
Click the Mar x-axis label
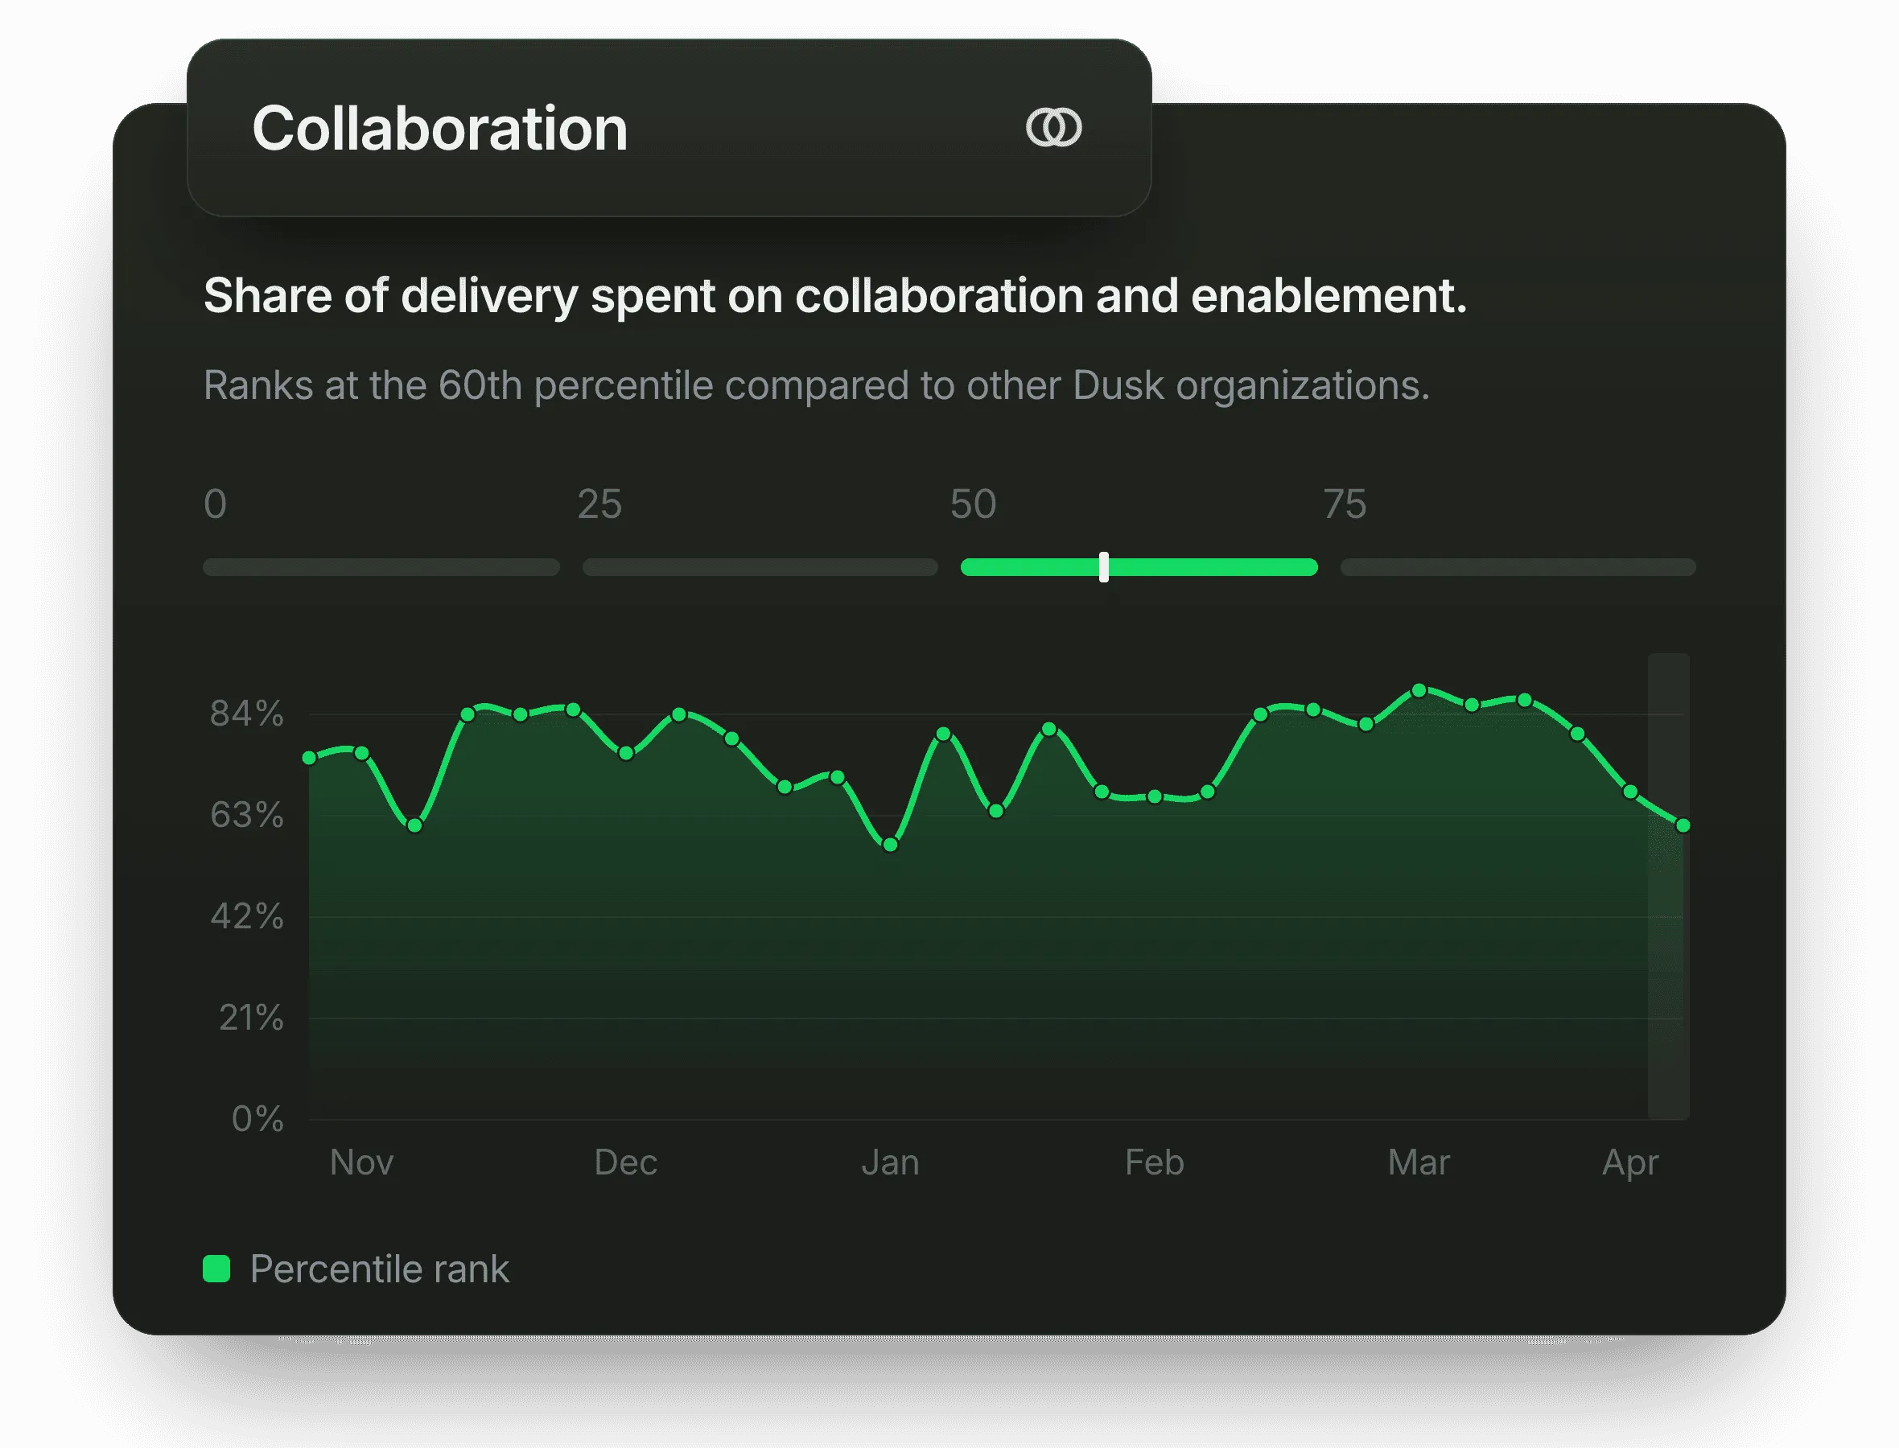[x=1419, y=1162]
